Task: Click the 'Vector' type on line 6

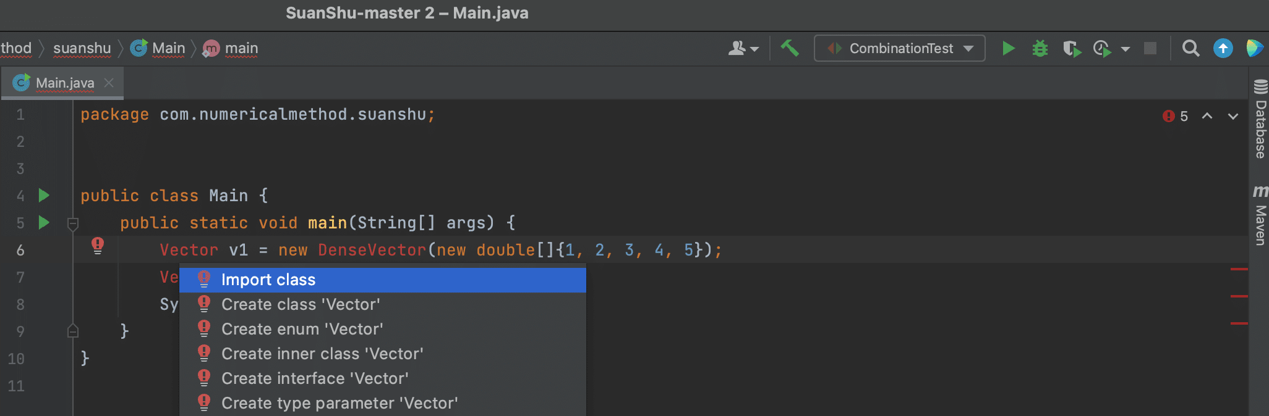Action: (x=189, y=250)
